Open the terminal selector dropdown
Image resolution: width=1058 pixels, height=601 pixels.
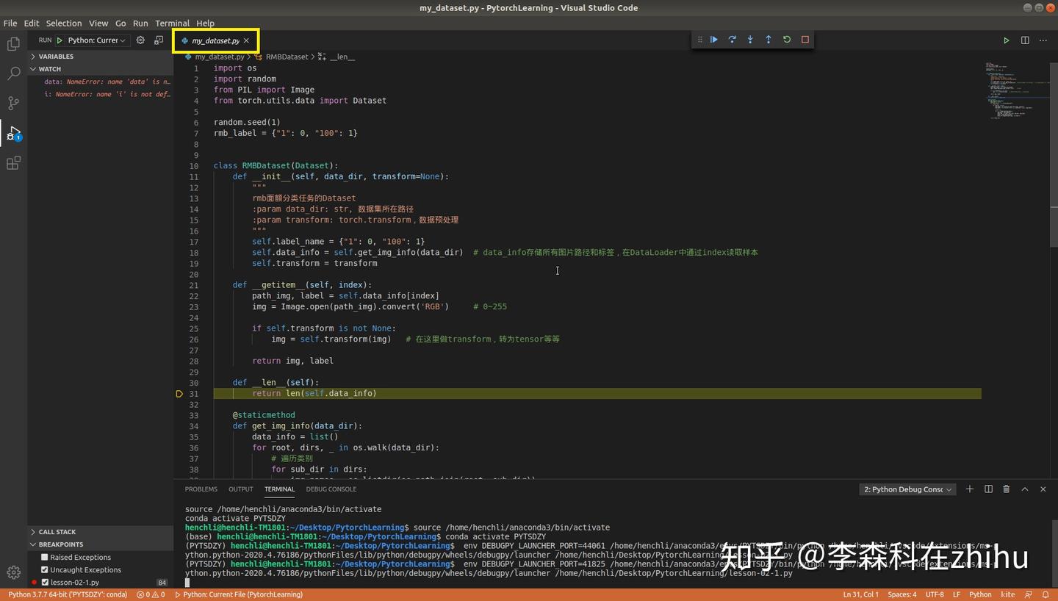coord(907,489)
